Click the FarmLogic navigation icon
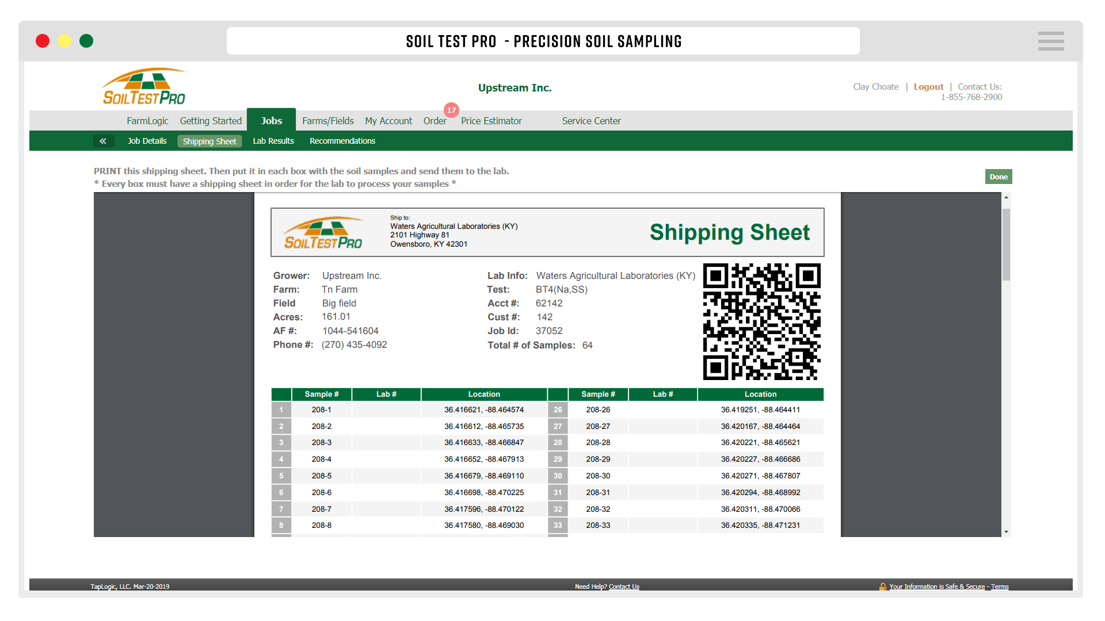 tap(147, 120)
